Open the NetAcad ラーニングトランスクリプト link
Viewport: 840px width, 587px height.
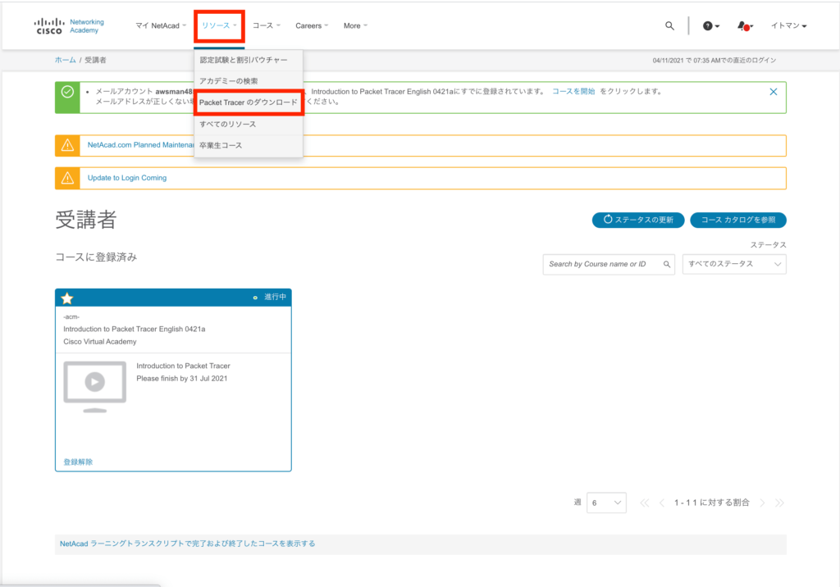[x=188, y=544]
